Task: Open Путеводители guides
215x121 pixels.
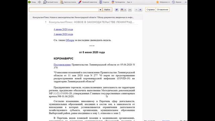Action: [x=118, y=2]
